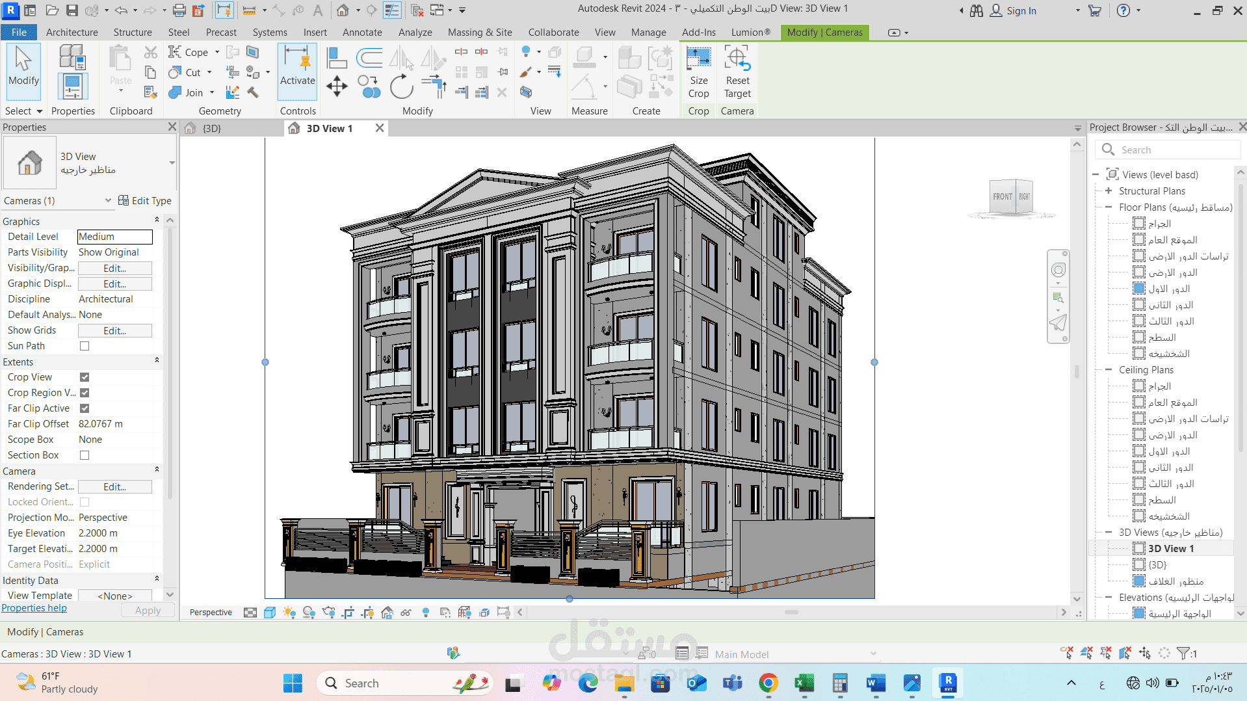Image resolution: width=1247 pixels, height=701 pixels.
Task: Collapse the Ceiling Plans tree node
Action: tap(1109, 370)
